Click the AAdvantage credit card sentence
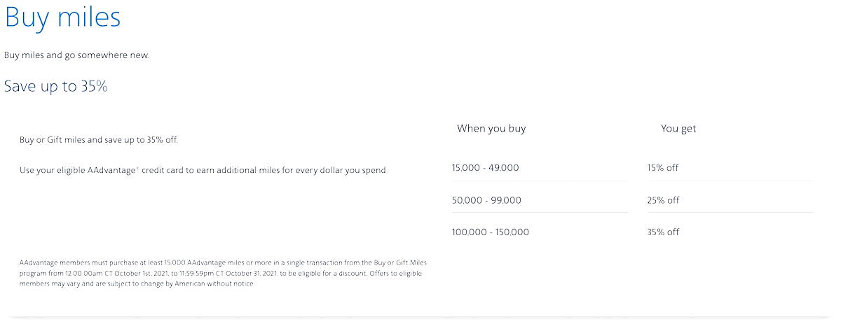 click(203, 170)
